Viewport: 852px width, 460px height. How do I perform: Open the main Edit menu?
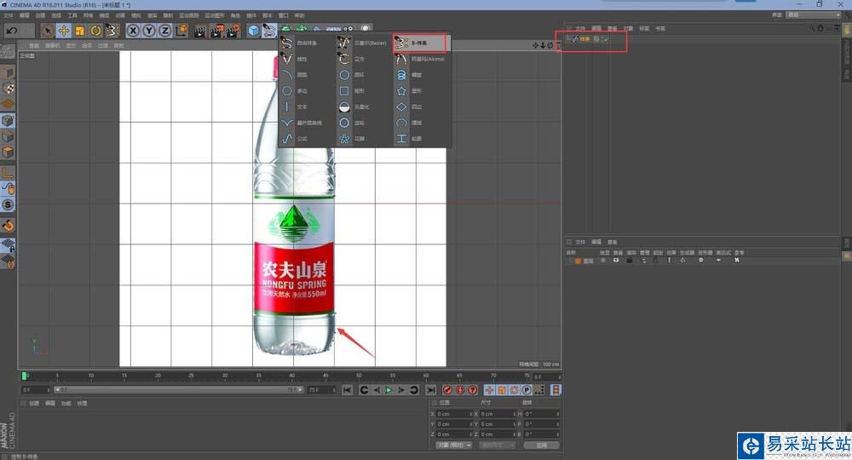pyautogui.click(x=25, y=15)
